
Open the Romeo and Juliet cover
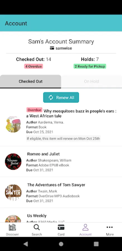pos(13,161)
